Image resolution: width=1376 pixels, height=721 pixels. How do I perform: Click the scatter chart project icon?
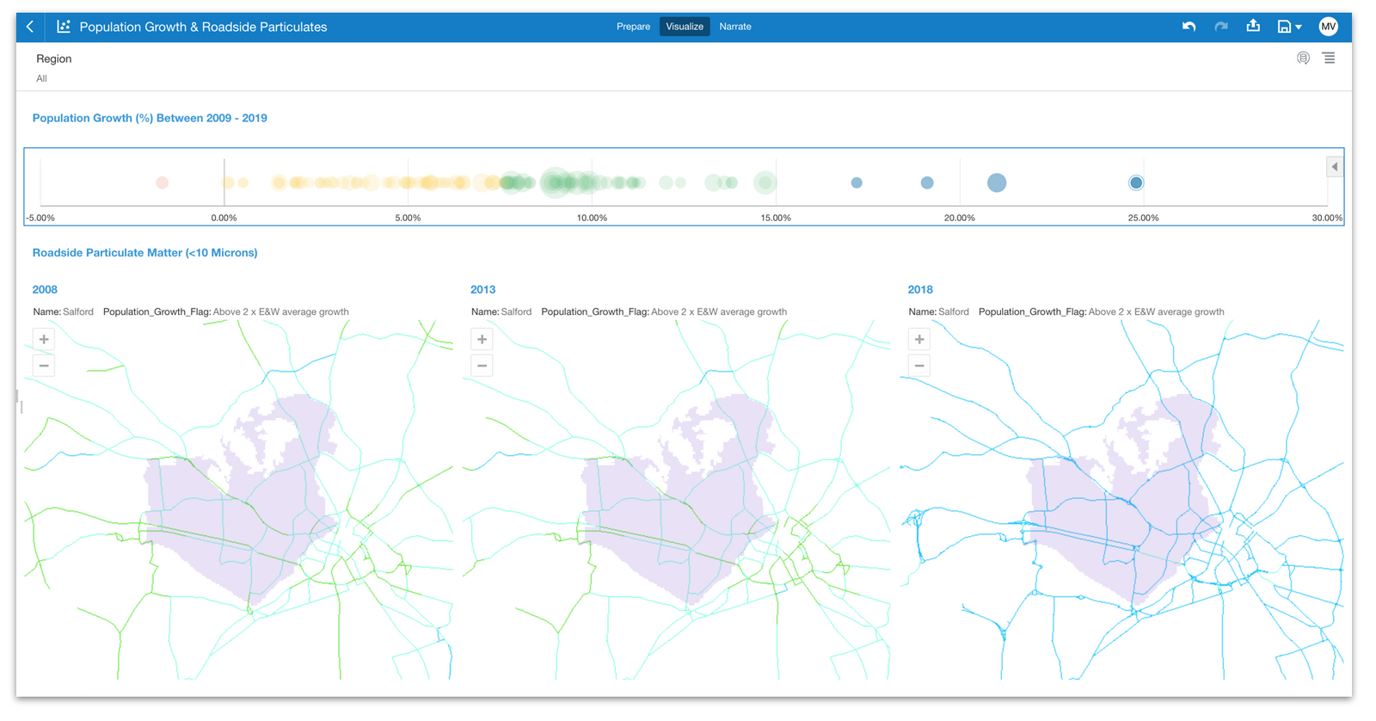63,27
